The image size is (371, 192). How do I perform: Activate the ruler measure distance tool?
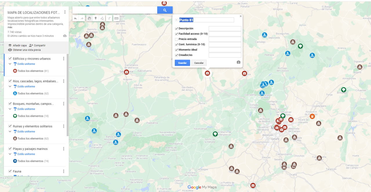pyautogui.click(x=116, y=18)
